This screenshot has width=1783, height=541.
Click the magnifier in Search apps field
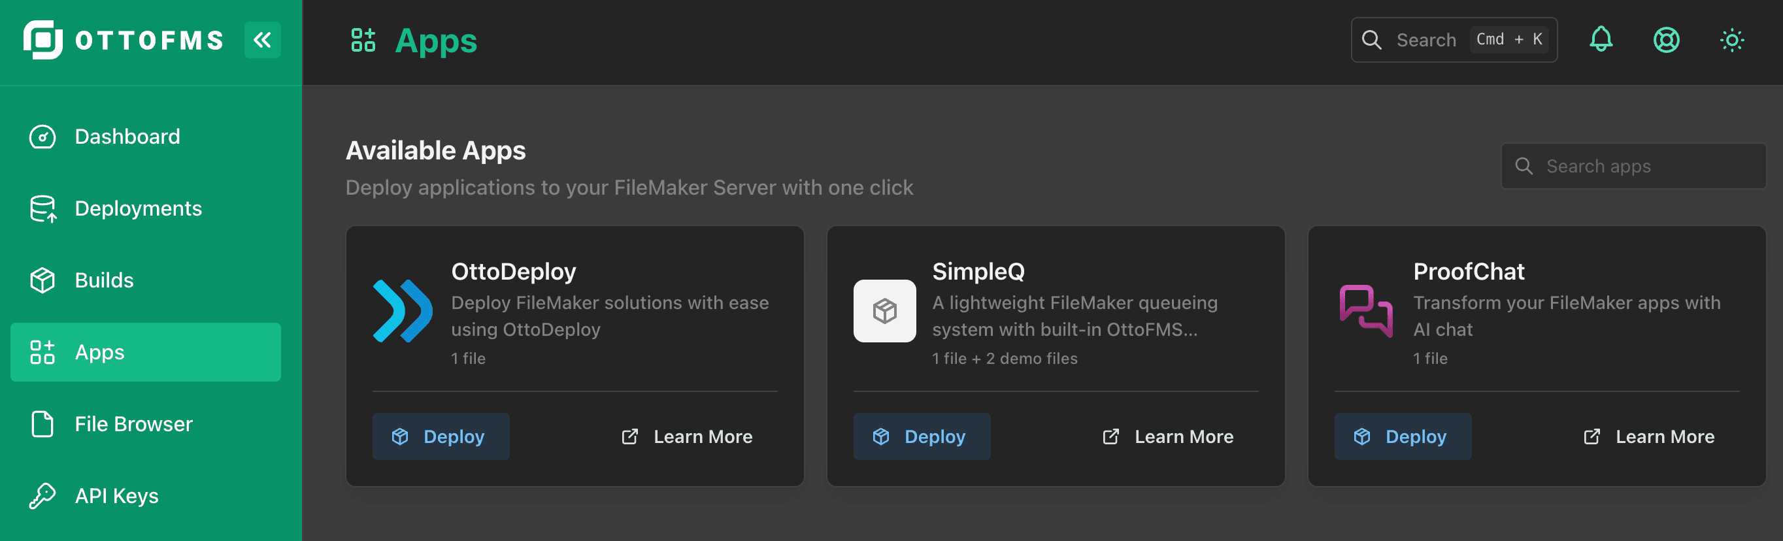pyautogui.click(x=1524, y=166)
